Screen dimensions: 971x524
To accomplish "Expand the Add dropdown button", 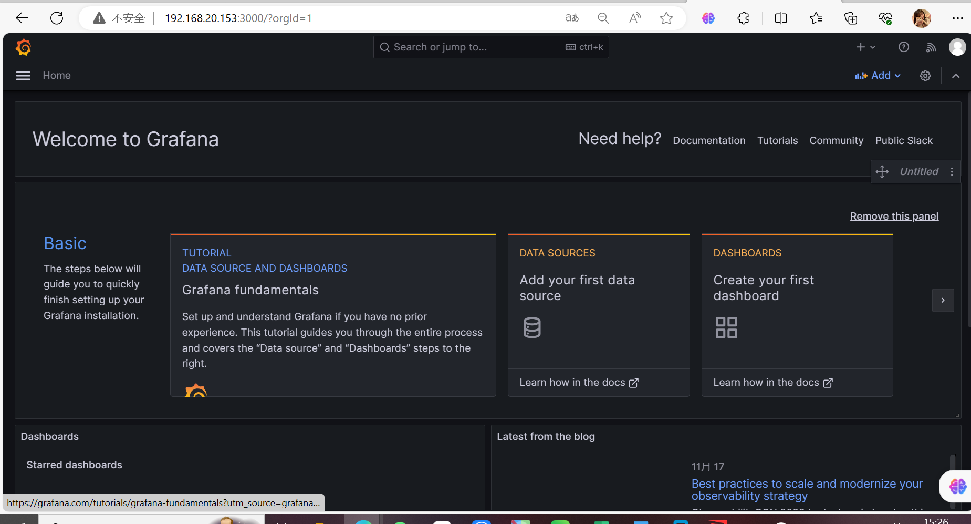I will coord(878,76).
